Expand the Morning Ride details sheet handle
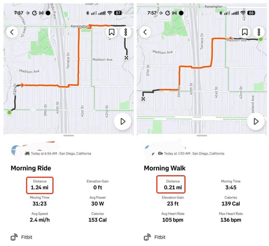 (x=69, y=135)
